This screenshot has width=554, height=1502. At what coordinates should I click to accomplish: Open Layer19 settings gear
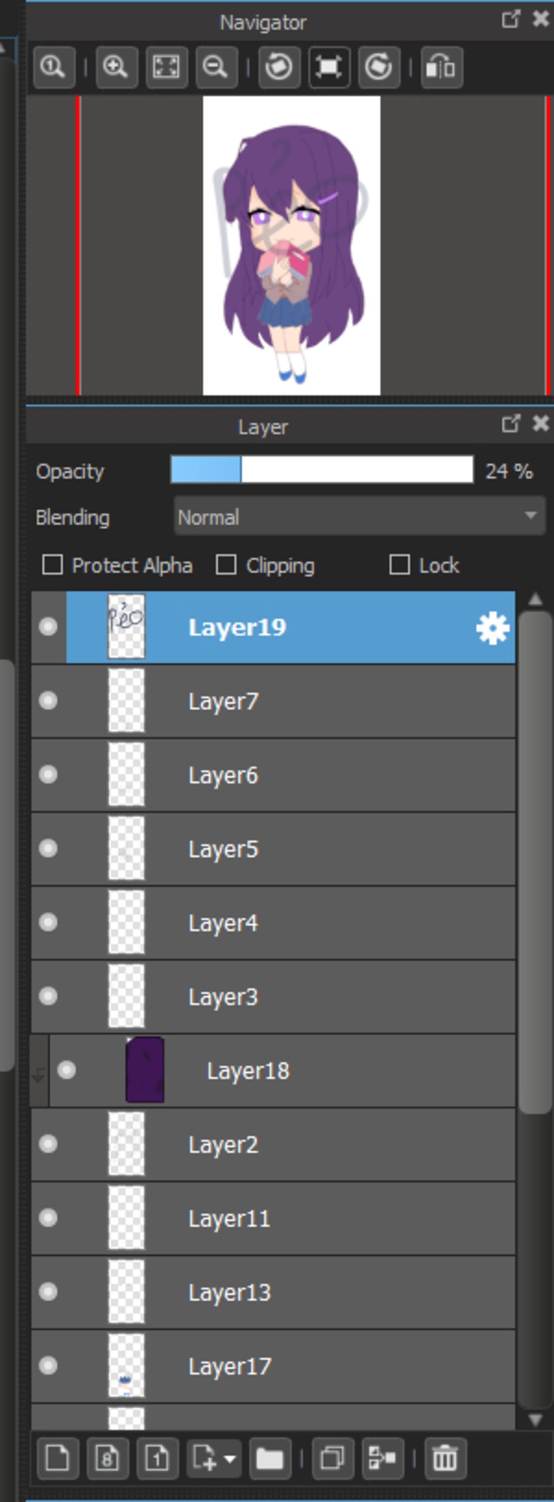(492, 628)
